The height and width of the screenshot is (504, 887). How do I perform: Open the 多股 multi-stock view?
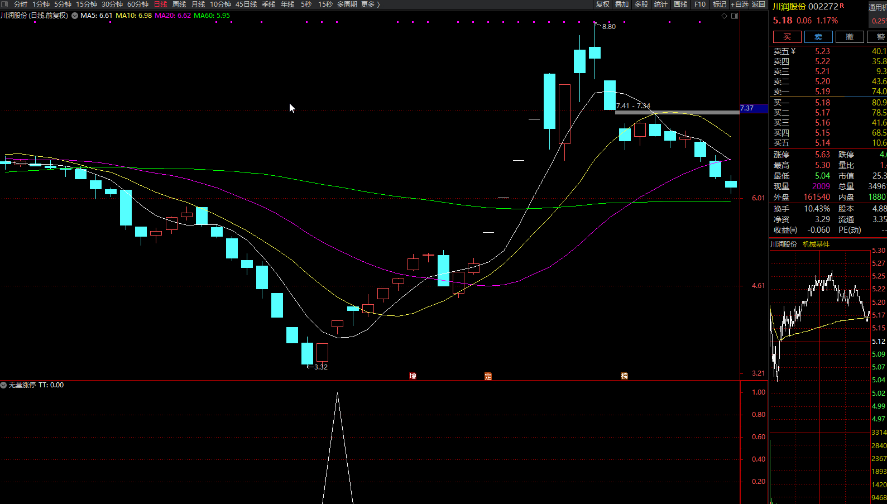(x=641, y=4)
